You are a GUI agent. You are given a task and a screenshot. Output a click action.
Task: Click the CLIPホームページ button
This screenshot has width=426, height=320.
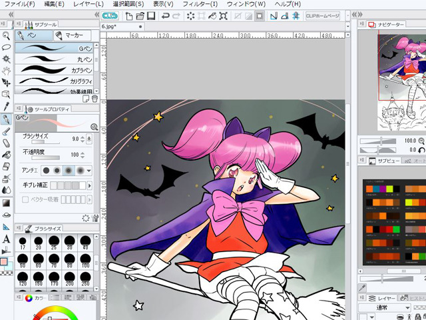click(322, 16)
